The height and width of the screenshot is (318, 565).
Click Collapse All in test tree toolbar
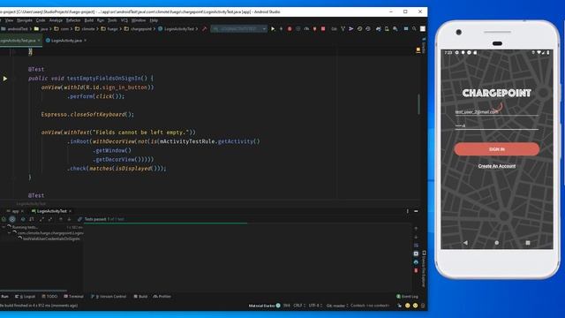pos(50,219)
